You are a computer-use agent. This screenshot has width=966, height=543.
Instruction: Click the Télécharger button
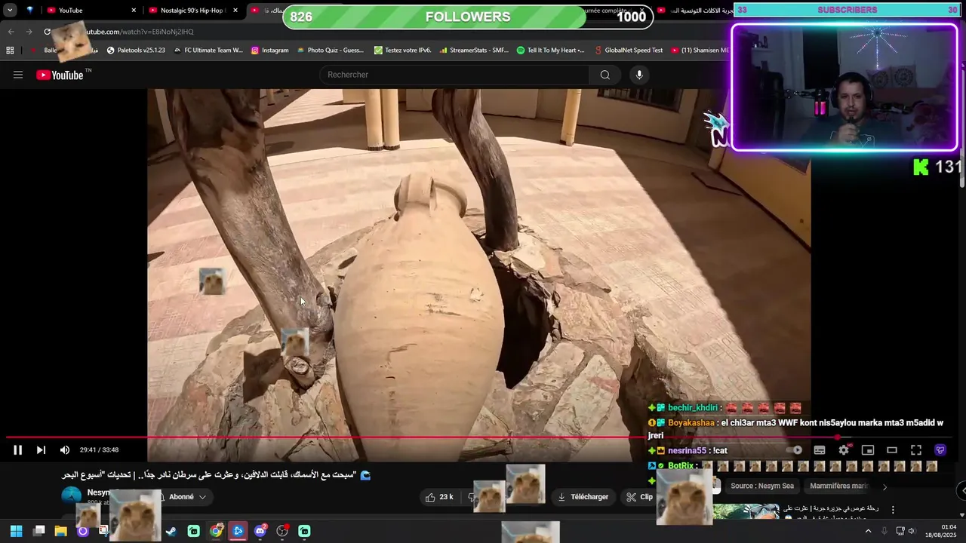(583, 497)
